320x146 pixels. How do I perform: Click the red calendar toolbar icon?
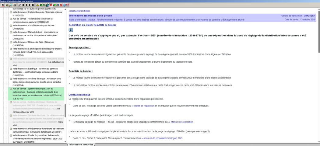click(68, 5)
